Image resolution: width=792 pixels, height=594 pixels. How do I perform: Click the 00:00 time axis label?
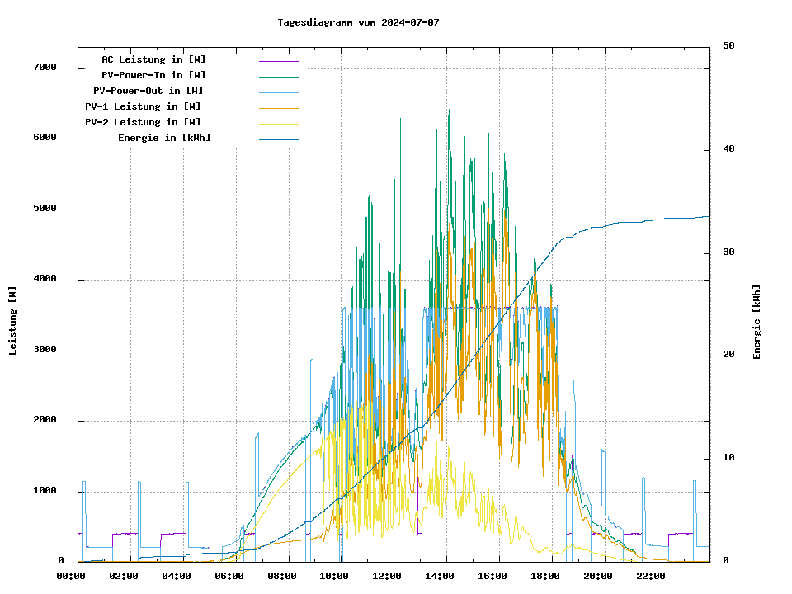[x=71, y=576]
